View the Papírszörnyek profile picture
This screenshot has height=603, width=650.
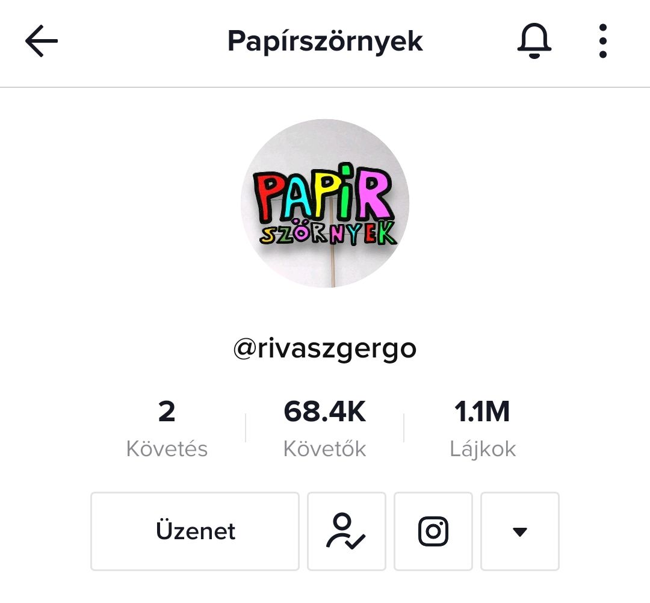325,203
